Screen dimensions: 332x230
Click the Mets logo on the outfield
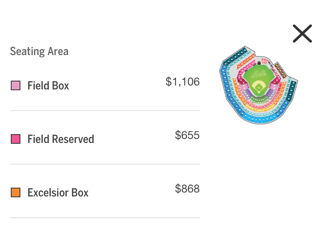(x=259, y=74)
